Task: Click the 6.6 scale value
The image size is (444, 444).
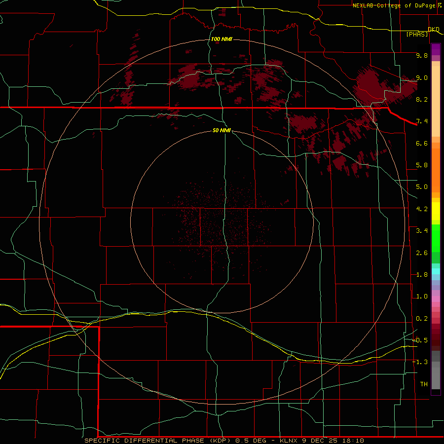Action: pyautogui.click(x=422, y=143)
